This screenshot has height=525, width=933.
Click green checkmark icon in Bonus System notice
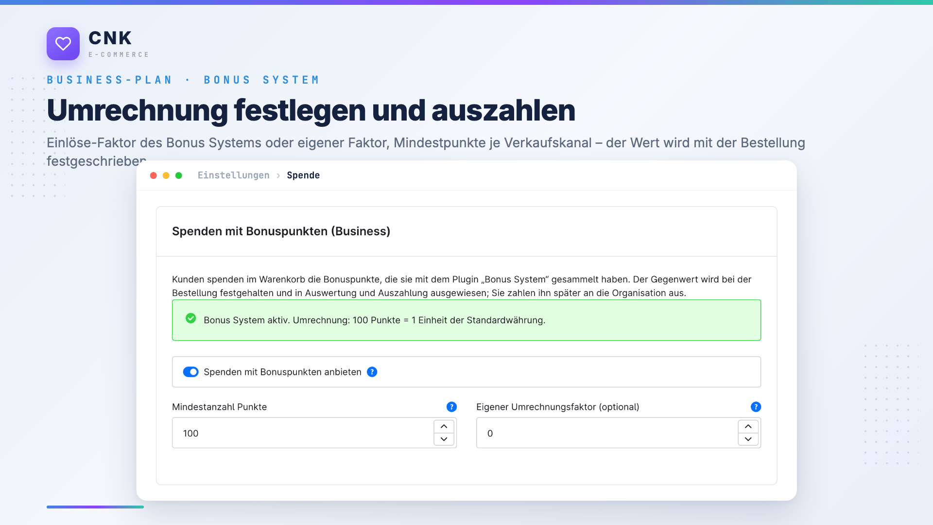[191, 318]
